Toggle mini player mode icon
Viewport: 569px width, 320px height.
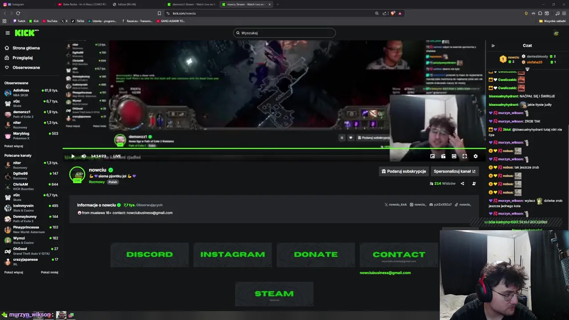pos(433,156)
